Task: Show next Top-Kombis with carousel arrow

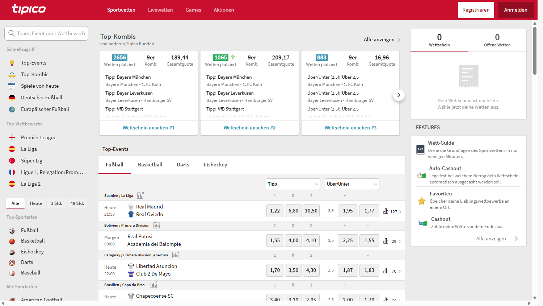Action: [x=399, y=95]
